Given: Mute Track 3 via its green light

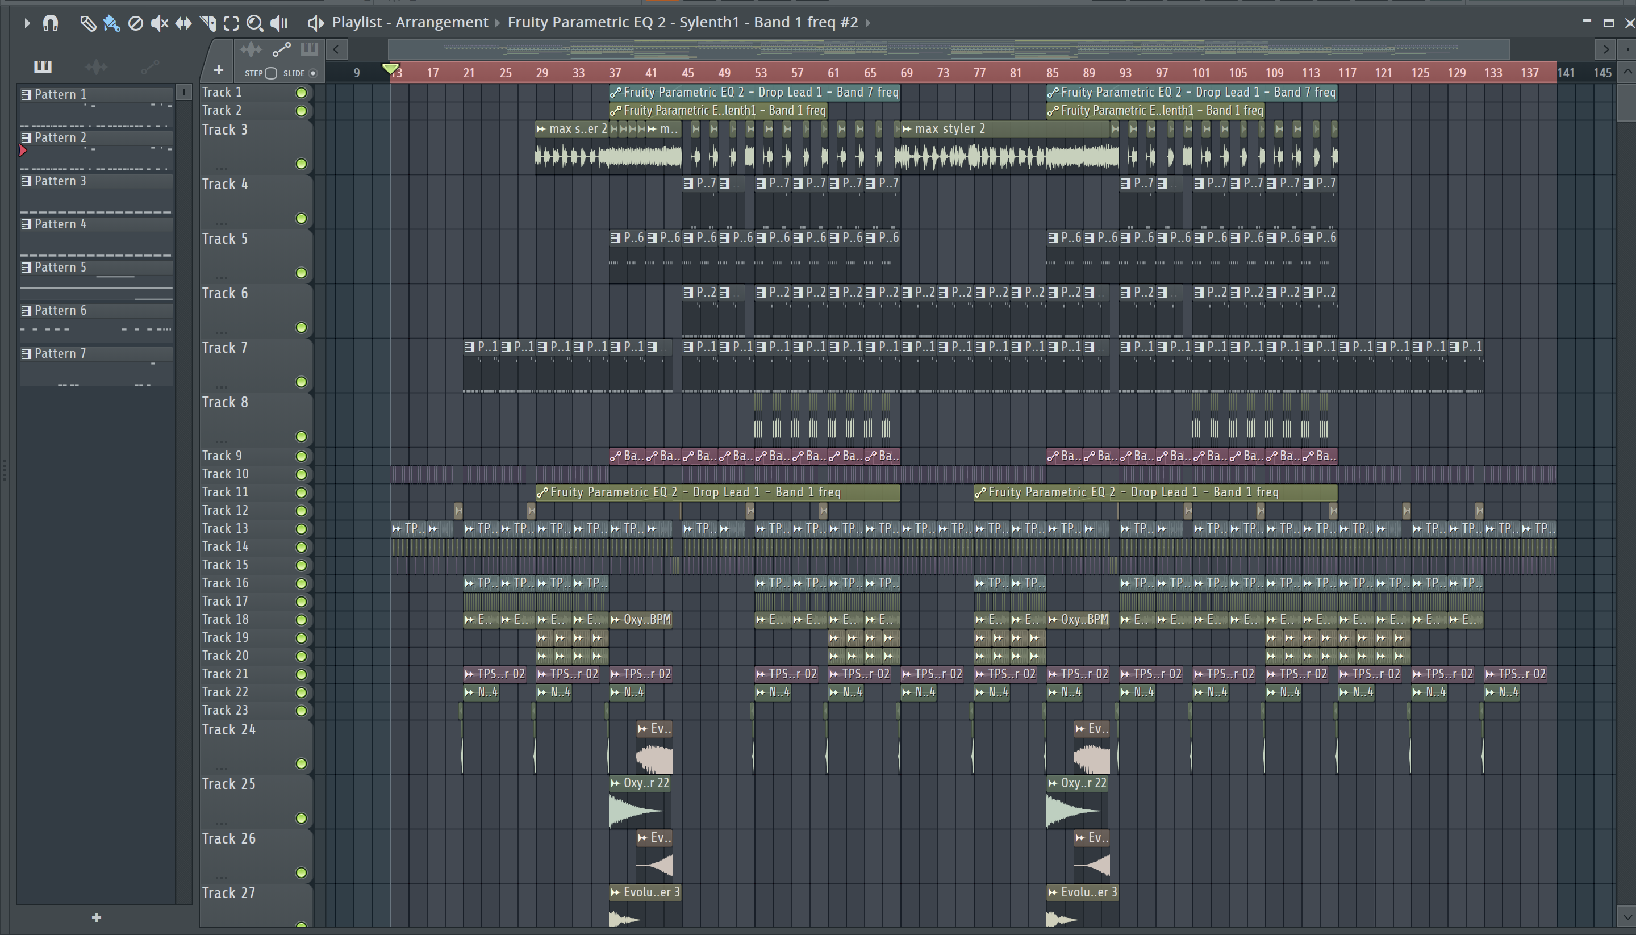Looking at the screenshot, I should [301, 164].
